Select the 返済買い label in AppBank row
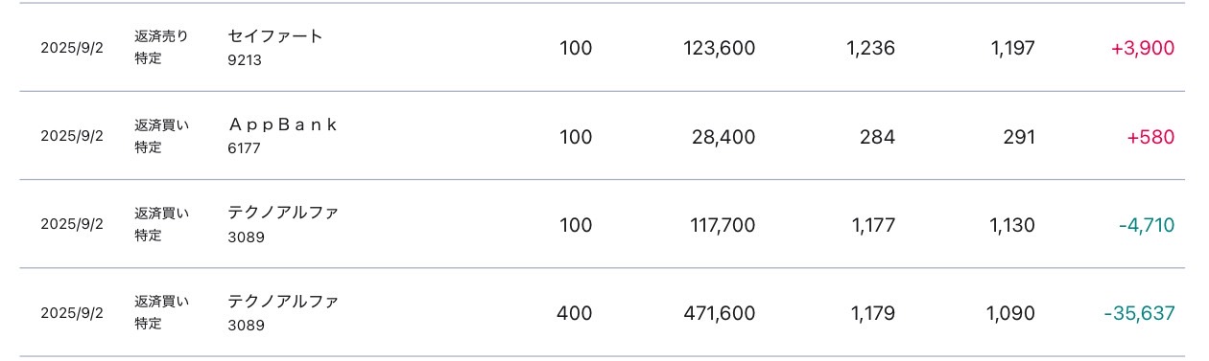This screenshot has width=1209, height=361. click(x=161, y=124)
